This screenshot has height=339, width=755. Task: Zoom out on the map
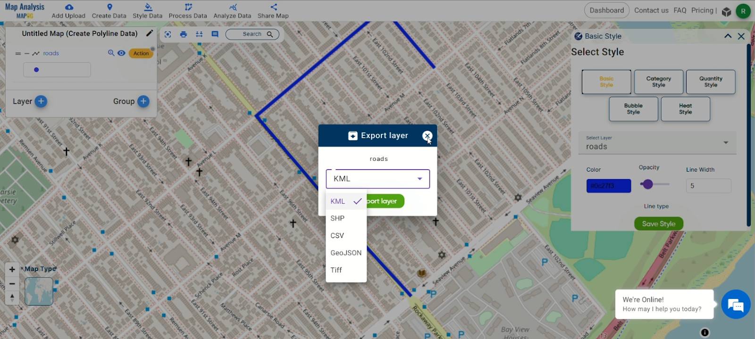coord(12,283)
